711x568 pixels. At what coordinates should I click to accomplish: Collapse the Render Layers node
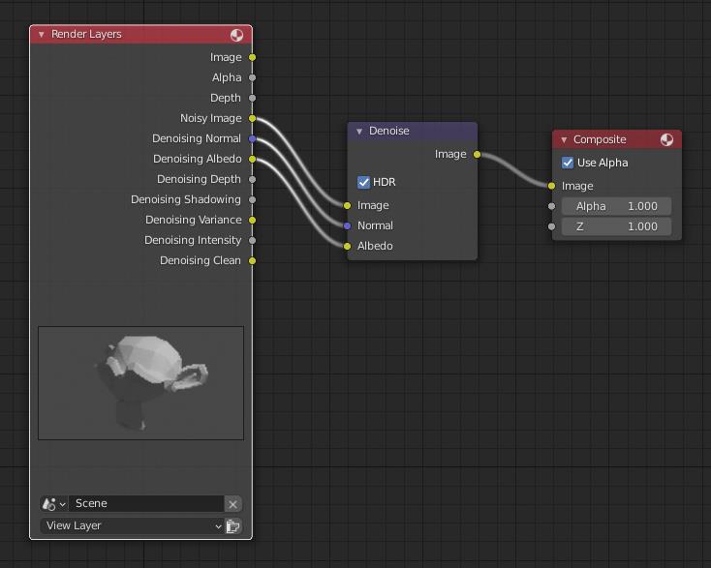(x=42, y=35)
